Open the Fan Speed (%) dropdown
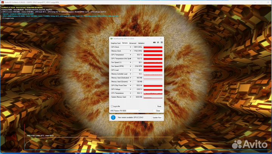The height and width of the screenshot is (154, 272). coord(130,62)
